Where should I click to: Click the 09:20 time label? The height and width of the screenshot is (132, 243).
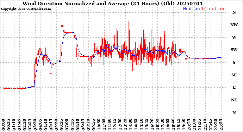88,125
